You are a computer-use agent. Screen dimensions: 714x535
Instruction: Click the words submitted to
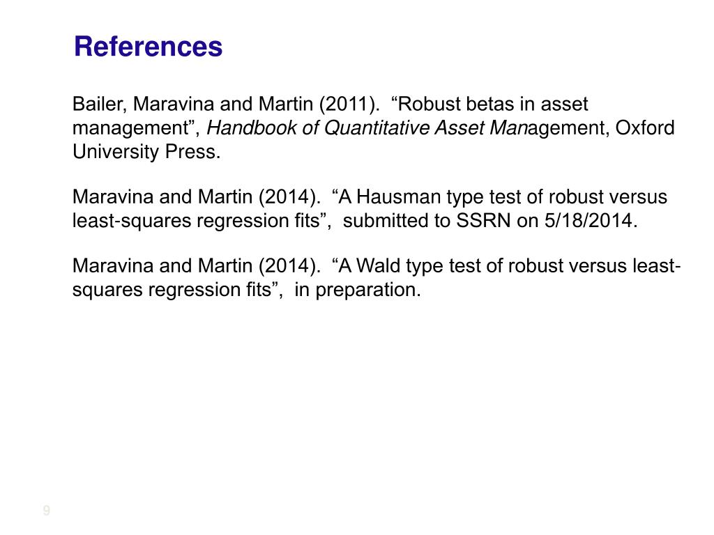tap(396, 221)
